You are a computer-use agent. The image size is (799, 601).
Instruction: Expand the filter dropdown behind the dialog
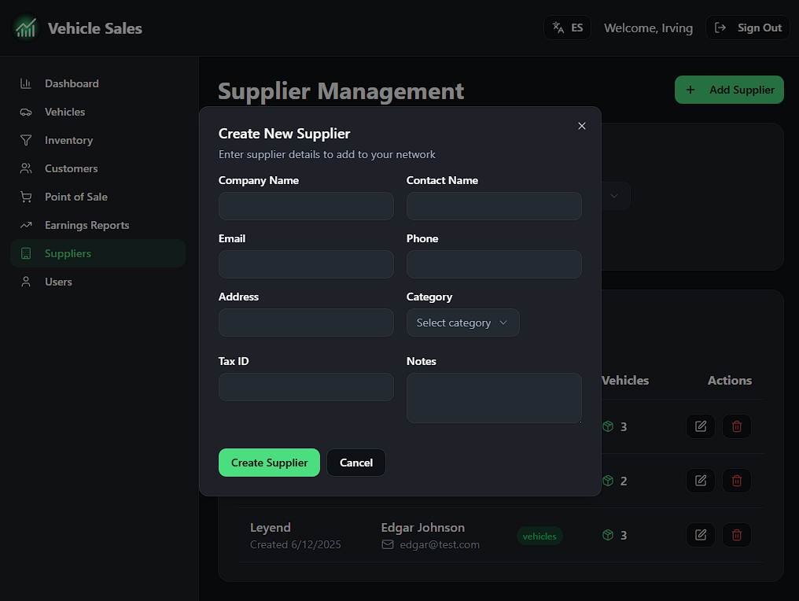click(615, 196)
